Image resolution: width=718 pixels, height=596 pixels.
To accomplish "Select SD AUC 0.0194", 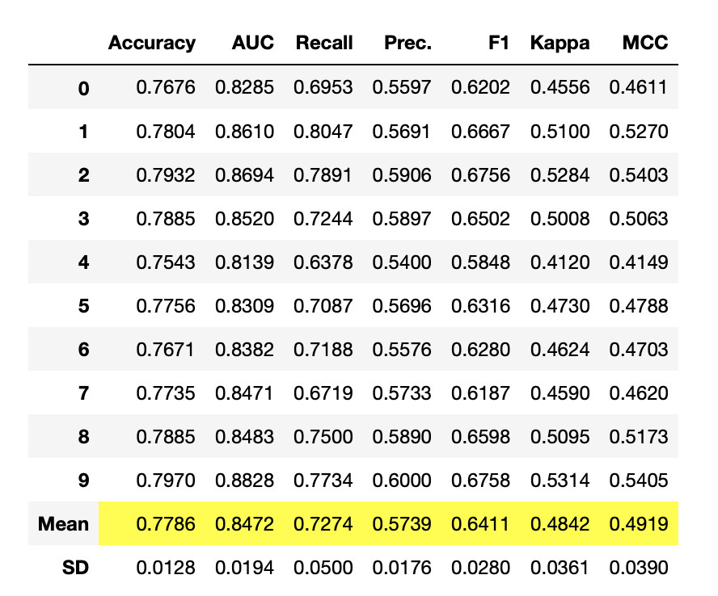I will click(x=244, y=568).
